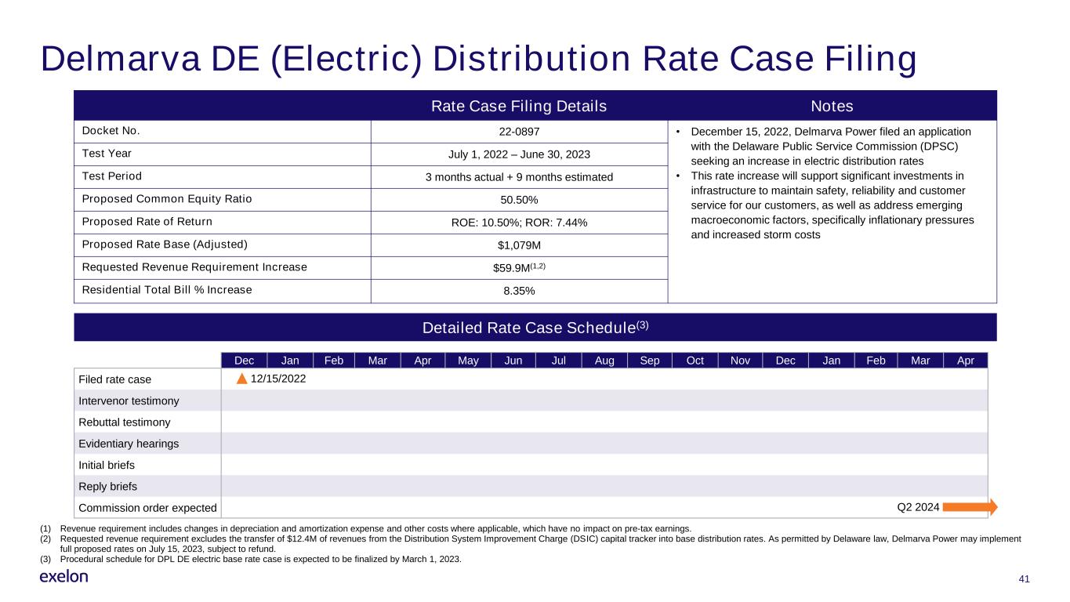Viewport: 1070px width, 602px height.
Task: Click the exelon logo
Action: [x=63, y=577]
